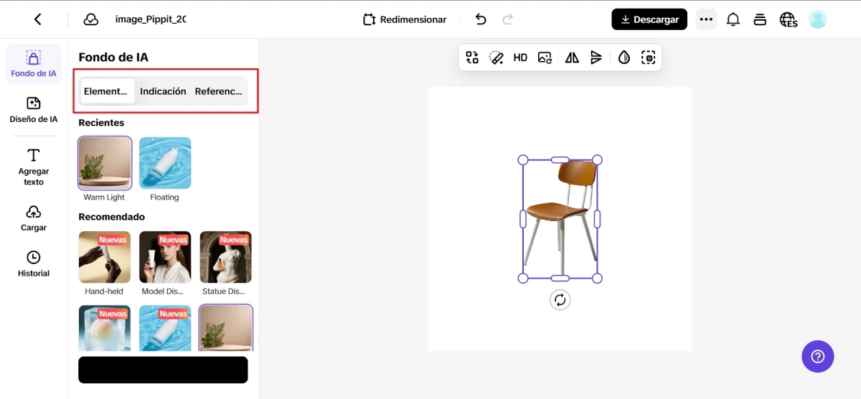This screenshot has width=861, height=399.
Task: Click the Descargar button
Action: (x=649, y=19)
